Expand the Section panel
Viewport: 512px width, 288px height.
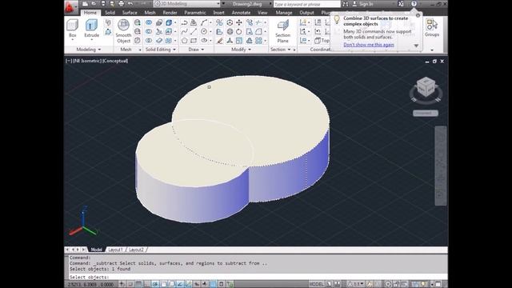pyautogui.click(x=280, y=50)
